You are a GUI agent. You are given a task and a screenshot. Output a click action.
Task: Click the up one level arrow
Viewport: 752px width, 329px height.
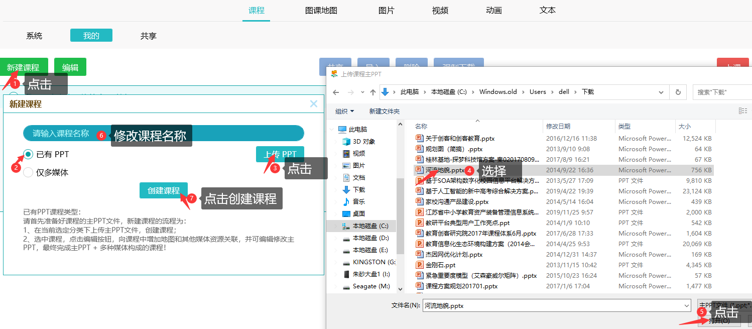pyautogui.click(x=372, y=92)
